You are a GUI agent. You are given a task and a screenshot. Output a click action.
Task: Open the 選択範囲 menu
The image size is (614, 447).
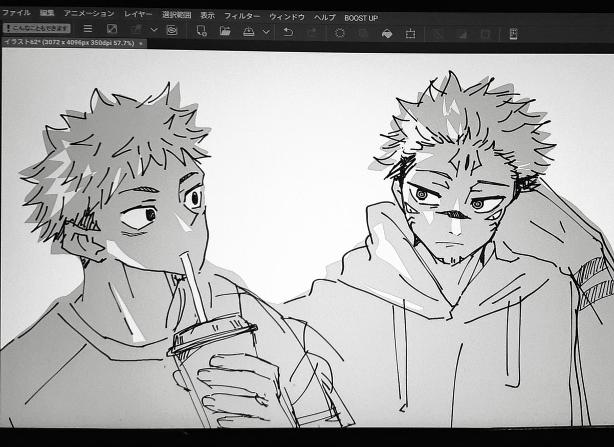pos(176,15)
